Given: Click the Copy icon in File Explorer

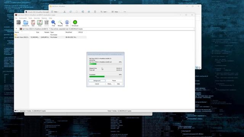Looking at the screenshot, I should coord(71,12).
